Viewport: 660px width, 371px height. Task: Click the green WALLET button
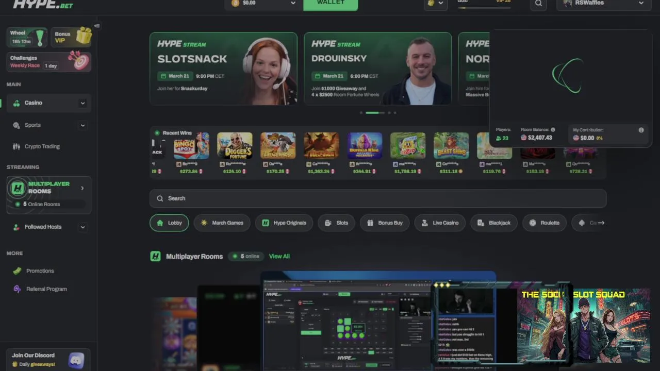(331, 4)
